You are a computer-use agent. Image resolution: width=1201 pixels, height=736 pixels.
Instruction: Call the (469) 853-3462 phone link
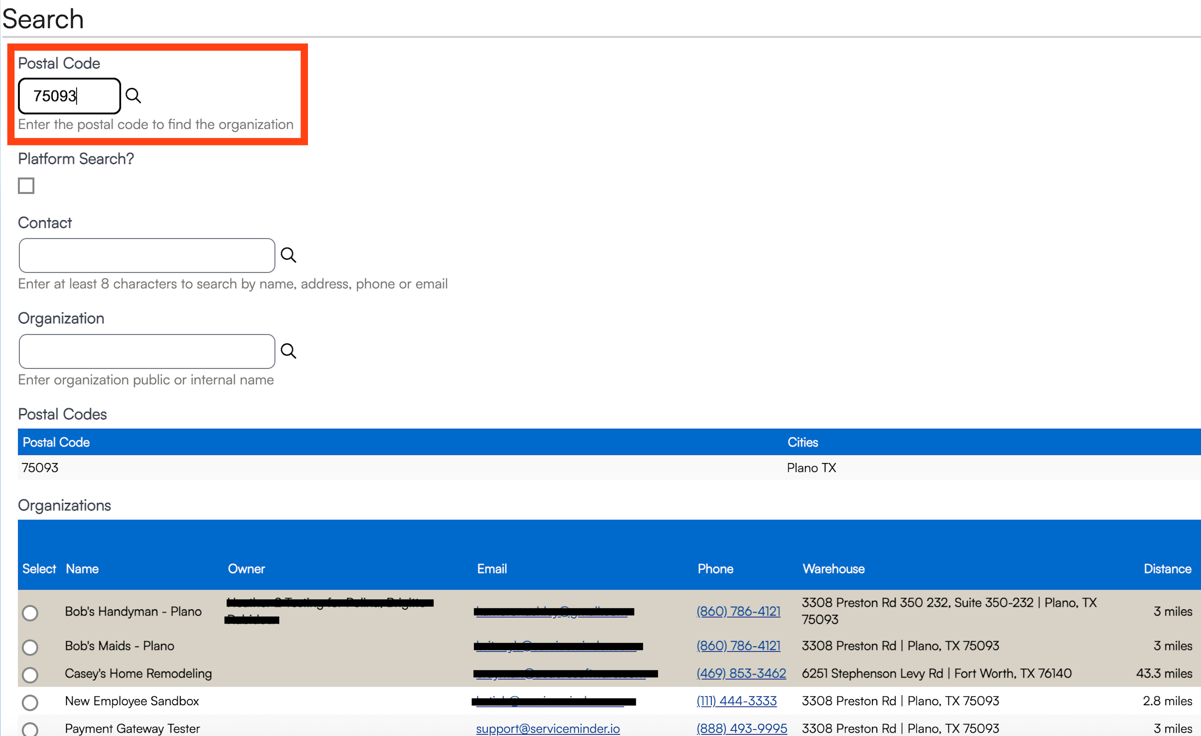[x=741, y=673]
